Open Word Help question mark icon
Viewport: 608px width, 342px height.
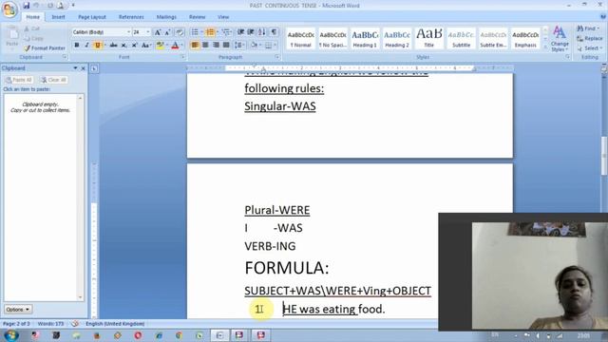point(603,17)
